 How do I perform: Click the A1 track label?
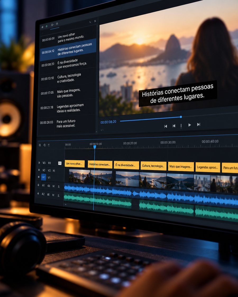43,185
